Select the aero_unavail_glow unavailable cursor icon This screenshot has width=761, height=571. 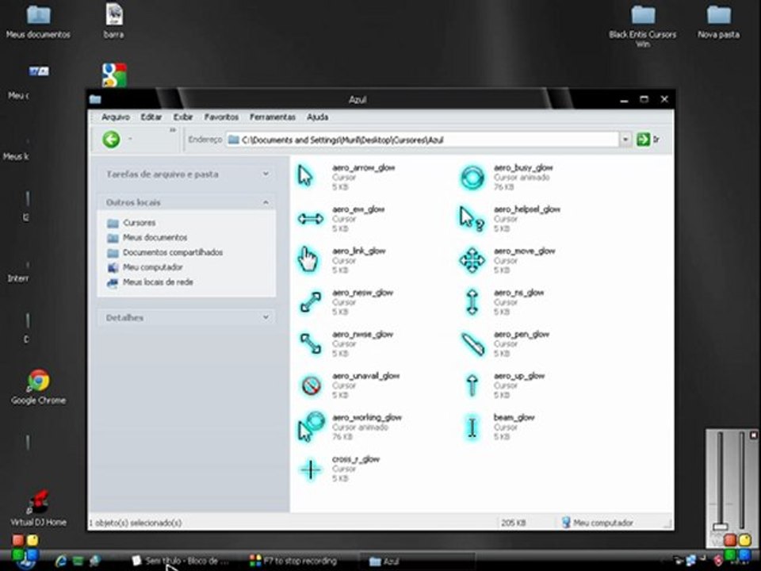tap(311, 385)
